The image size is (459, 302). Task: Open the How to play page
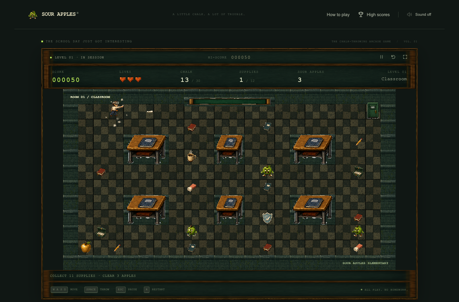pos(338,15)
